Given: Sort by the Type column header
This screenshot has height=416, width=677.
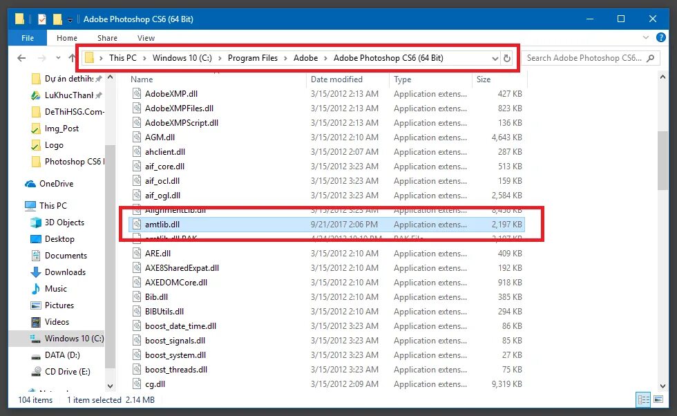Looking at the screenshot, I should click(x=402, y=79).
